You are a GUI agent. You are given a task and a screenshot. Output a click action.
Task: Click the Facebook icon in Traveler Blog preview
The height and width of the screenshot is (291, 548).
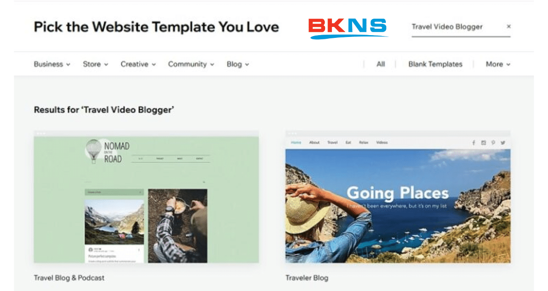pos(474,143)
